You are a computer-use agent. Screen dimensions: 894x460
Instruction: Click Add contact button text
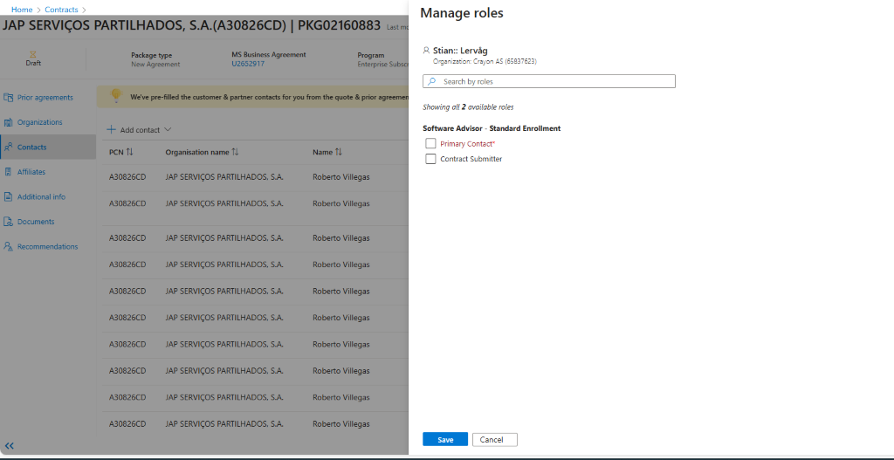pyautogui.click(x=140, y=130)
